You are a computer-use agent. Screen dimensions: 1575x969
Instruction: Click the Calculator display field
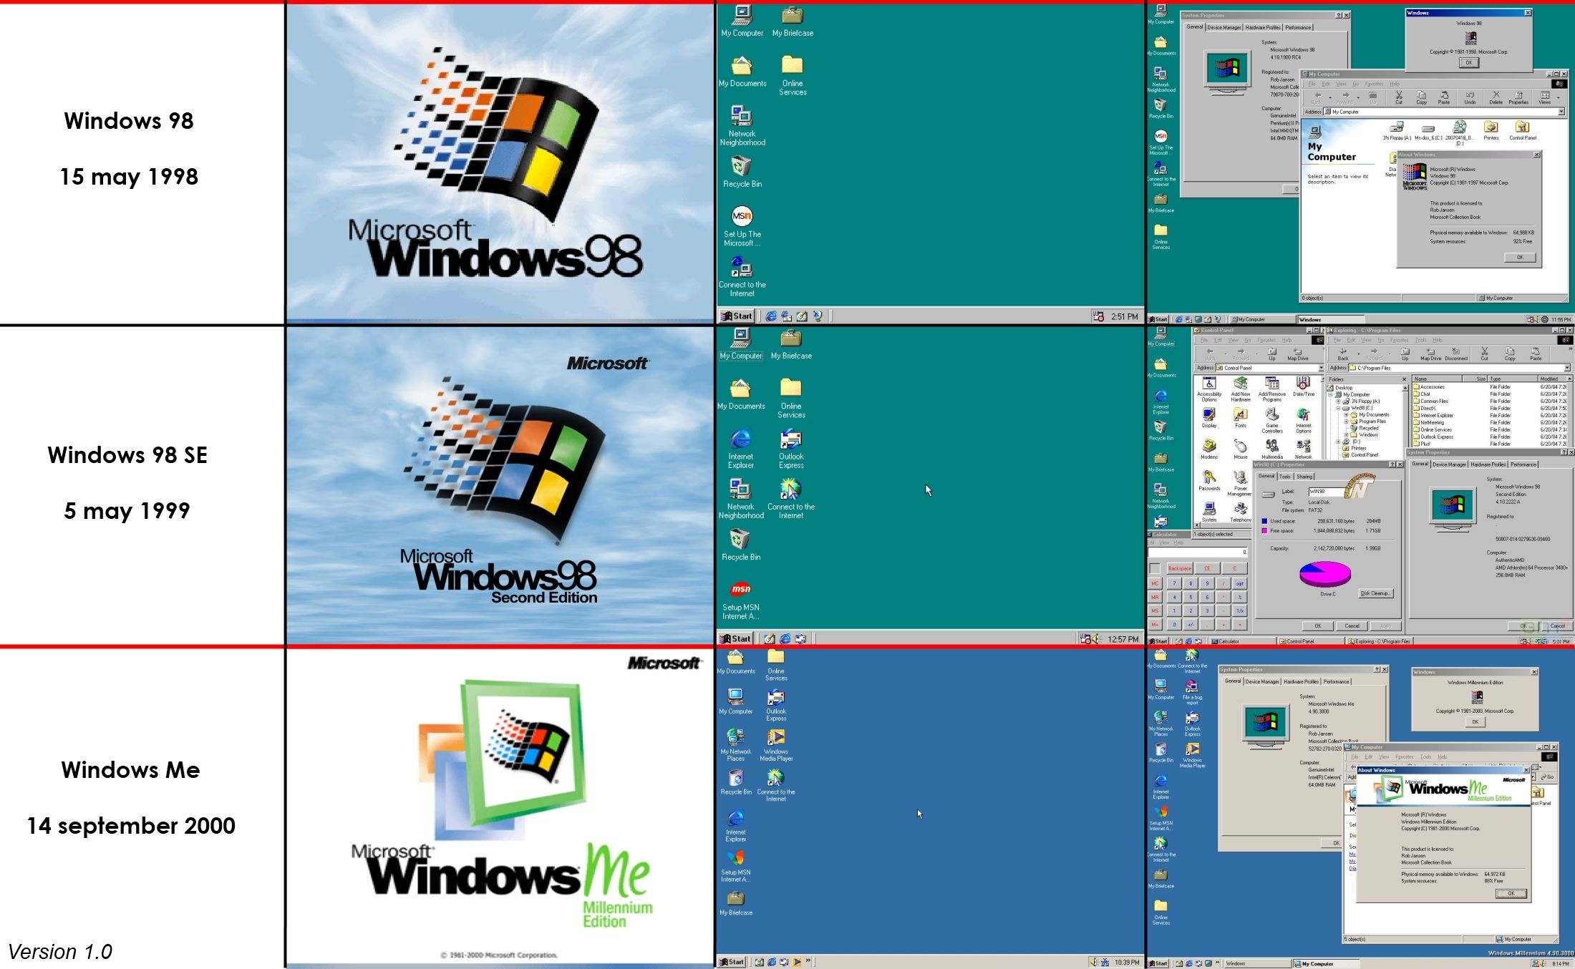(1198, 552)
